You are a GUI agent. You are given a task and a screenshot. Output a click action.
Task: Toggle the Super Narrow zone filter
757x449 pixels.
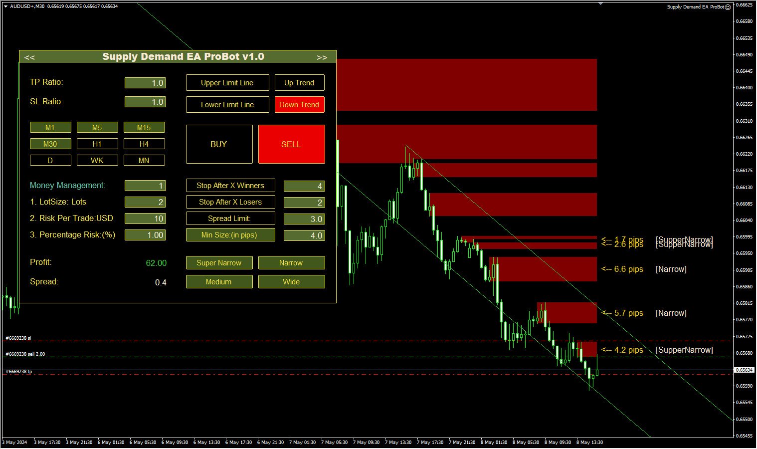pos(219,263)
